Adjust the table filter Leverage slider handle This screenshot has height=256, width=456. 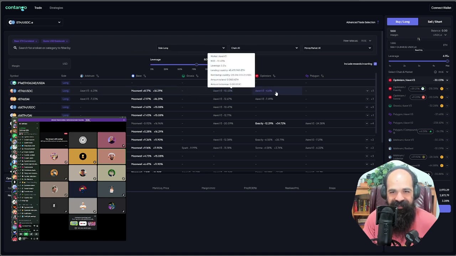click(196, 65)
